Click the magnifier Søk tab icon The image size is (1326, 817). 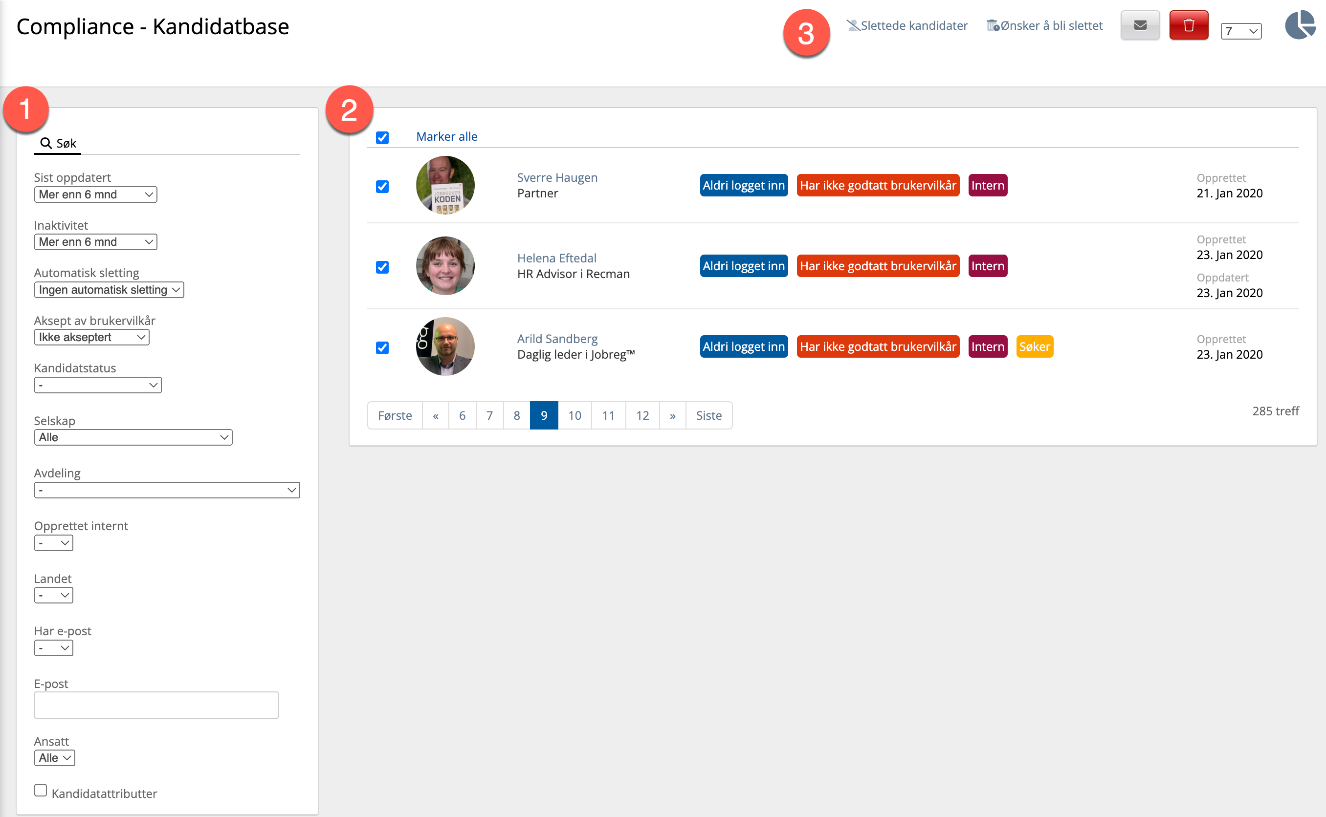point(46,143)
